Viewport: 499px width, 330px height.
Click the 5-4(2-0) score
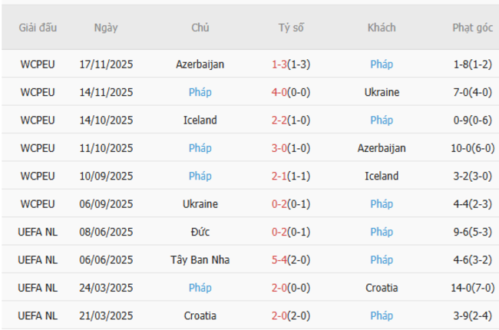291,260
